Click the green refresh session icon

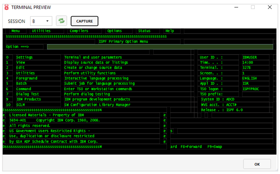61,21
